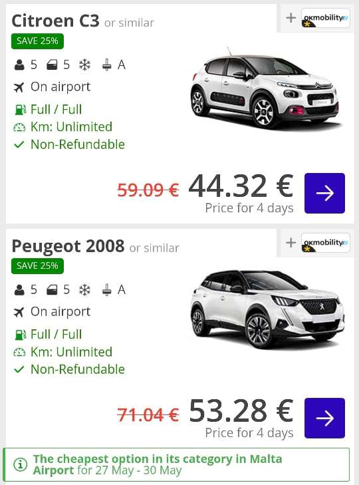Open the Citroen C3 title link
The height and width of the screenshot is (485, 359).
56,21
